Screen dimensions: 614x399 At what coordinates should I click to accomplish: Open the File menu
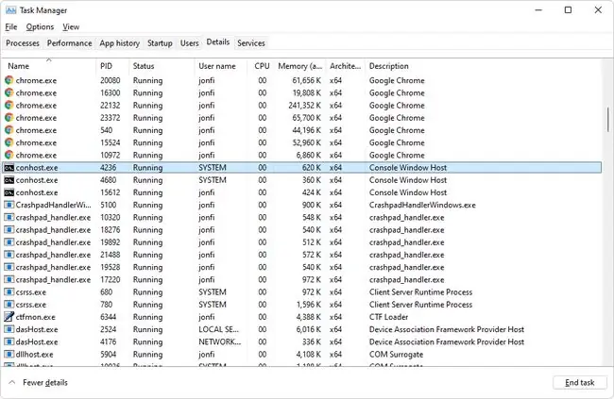point(11,27)
